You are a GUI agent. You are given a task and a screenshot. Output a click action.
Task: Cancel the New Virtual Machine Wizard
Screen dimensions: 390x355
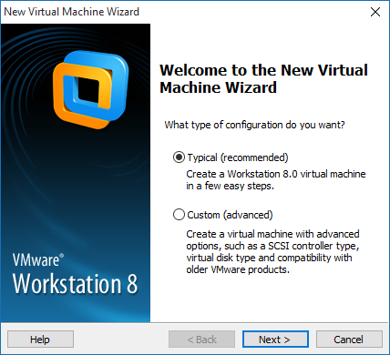349,339
